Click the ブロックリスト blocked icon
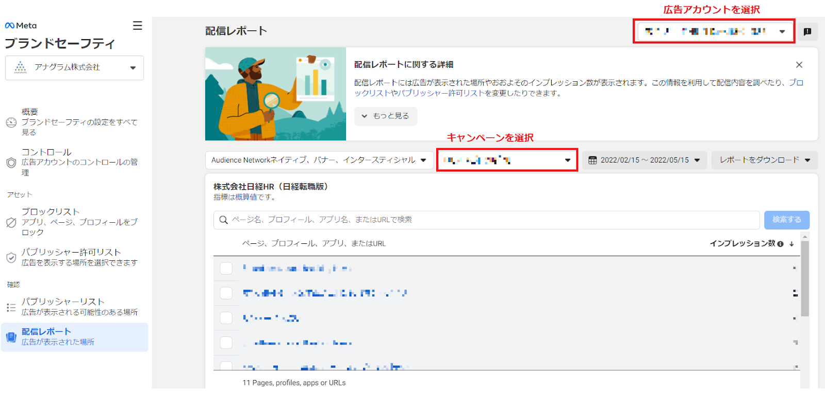This screenshot has width=825, height=393. click(11, 222)
